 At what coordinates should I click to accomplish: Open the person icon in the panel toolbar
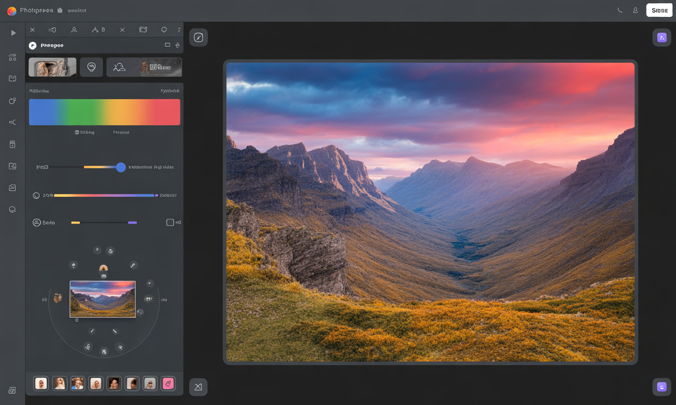coord(74,30)
